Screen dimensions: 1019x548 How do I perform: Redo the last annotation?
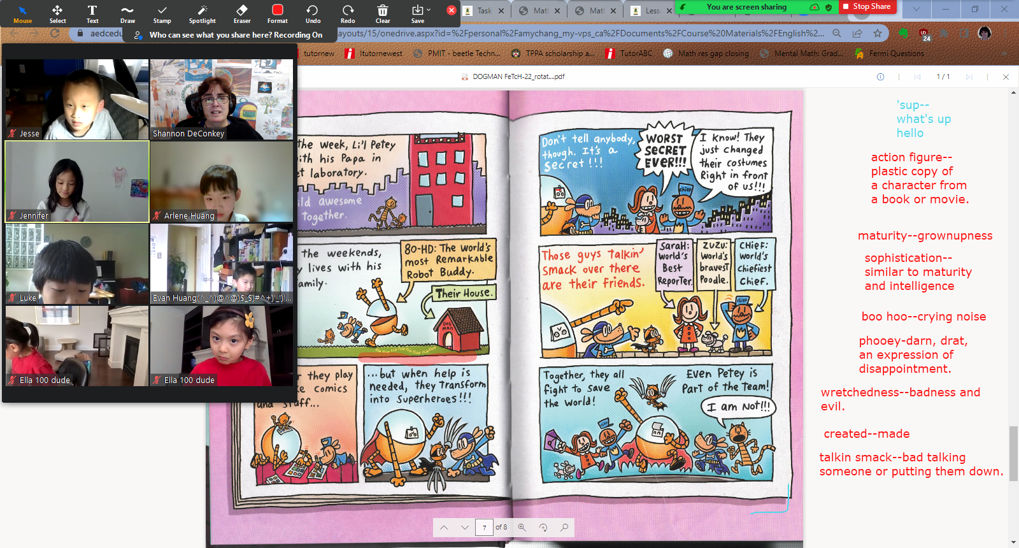(x=348, y=13)
